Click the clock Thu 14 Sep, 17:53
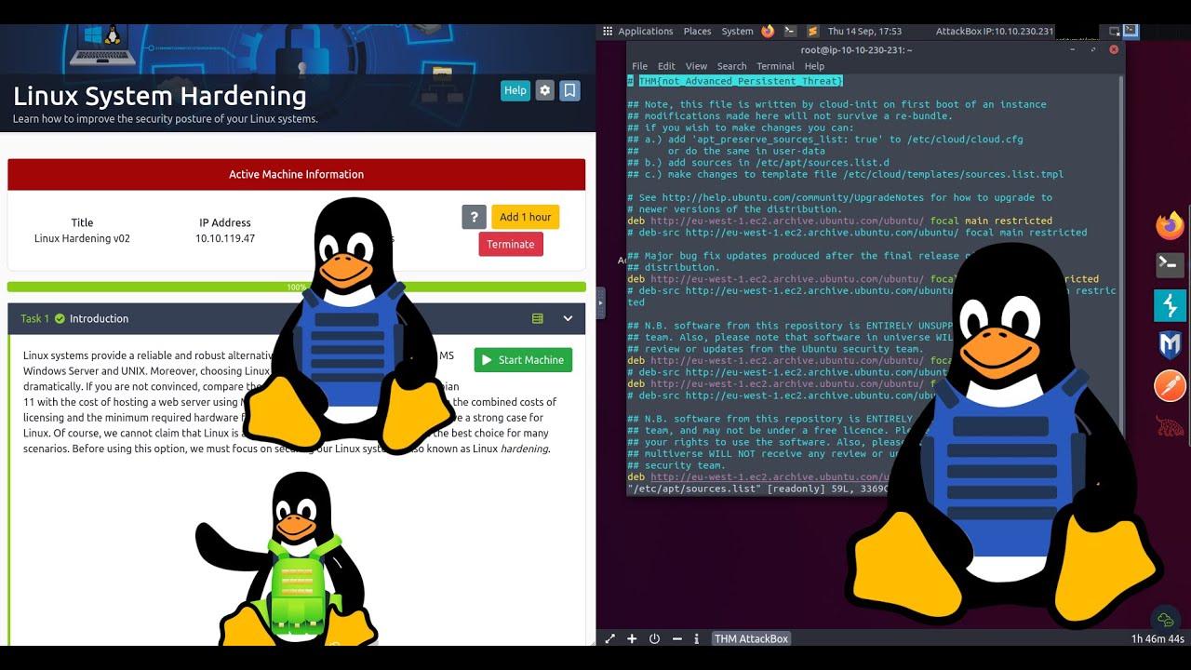The height and width of the screenshot is (670, 1191). 864,31
